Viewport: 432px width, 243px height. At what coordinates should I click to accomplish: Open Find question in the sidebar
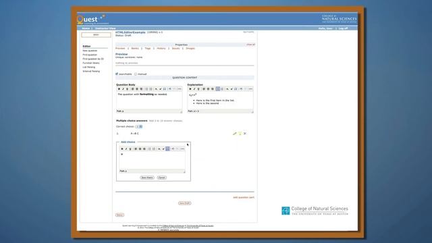(x=90, y=55)
